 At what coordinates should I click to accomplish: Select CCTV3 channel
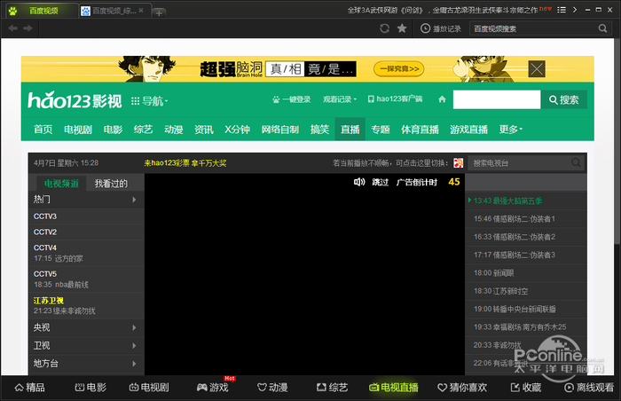point(86,216)
